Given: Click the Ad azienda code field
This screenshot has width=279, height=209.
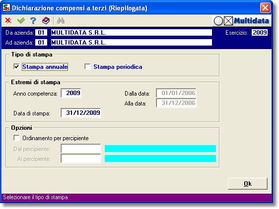Looking at the screenshot, I should point(41,43).
